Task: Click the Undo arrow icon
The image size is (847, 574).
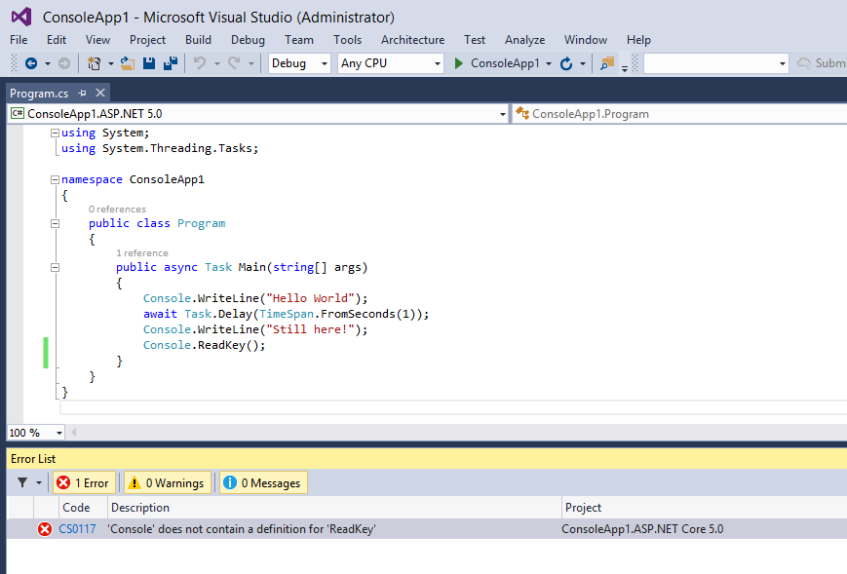Action: click(200, 63)
